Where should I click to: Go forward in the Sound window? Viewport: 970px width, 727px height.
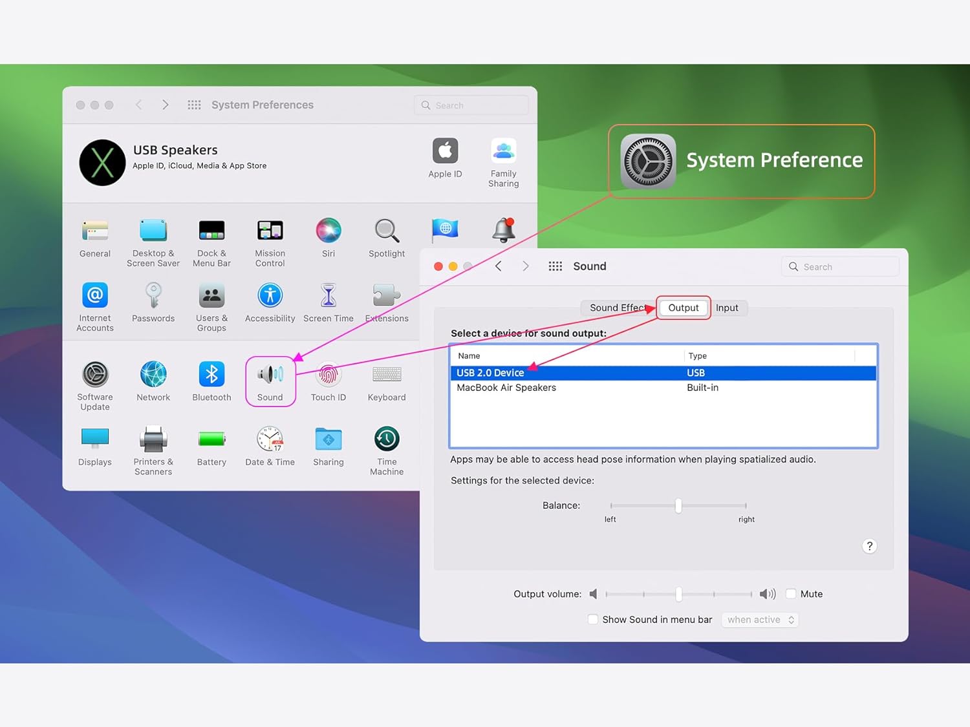coord(526,266)
